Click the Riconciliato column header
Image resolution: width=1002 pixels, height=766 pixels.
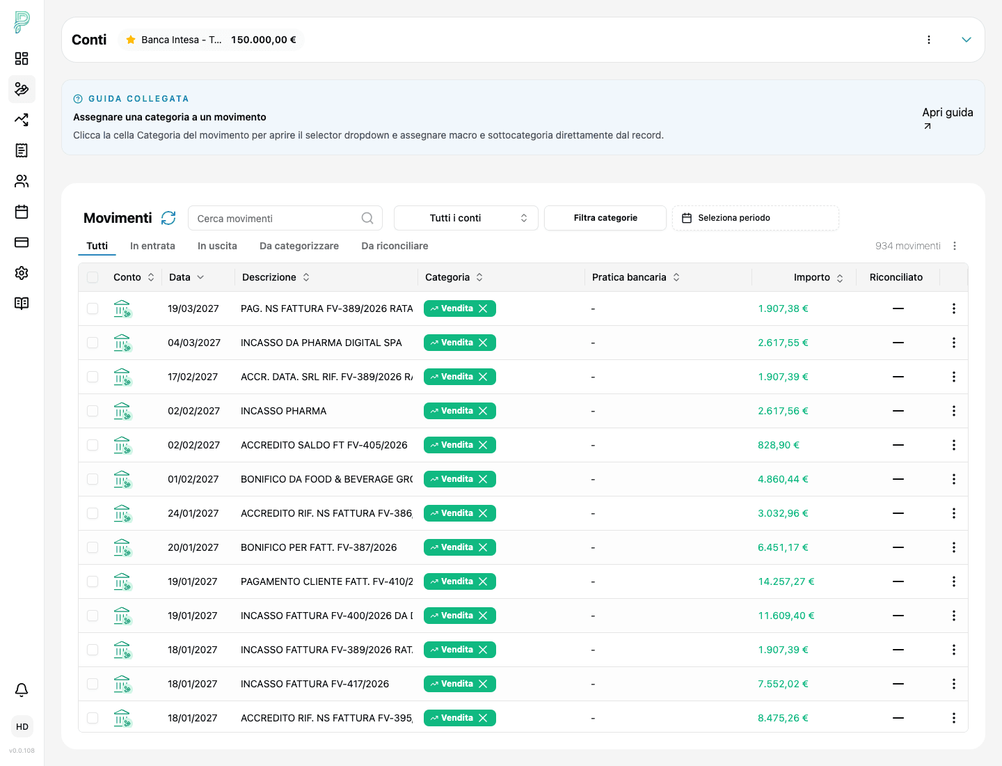[x=896, y=277]
